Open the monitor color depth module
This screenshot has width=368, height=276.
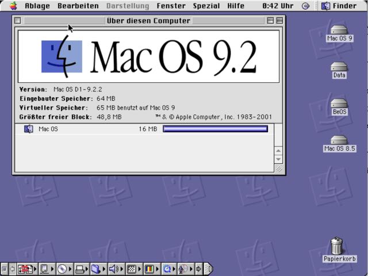click(x=152, y=269)
